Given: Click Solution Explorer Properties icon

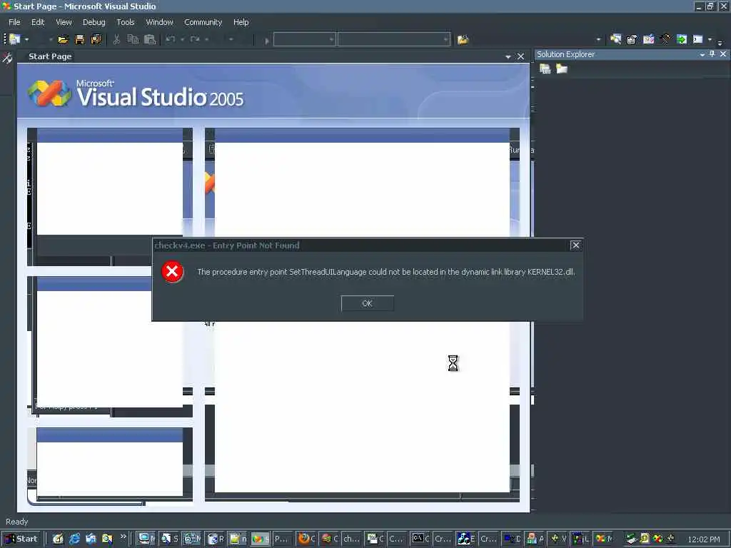Looking at the screenshot, I should coord(545,69).
